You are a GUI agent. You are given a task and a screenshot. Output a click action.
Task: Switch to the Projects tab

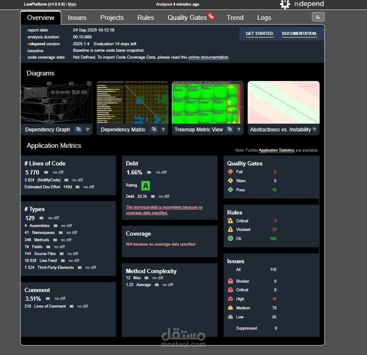[112, 18]
